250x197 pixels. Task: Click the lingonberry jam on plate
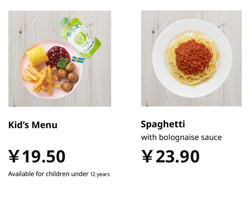[x=58, y=55]
